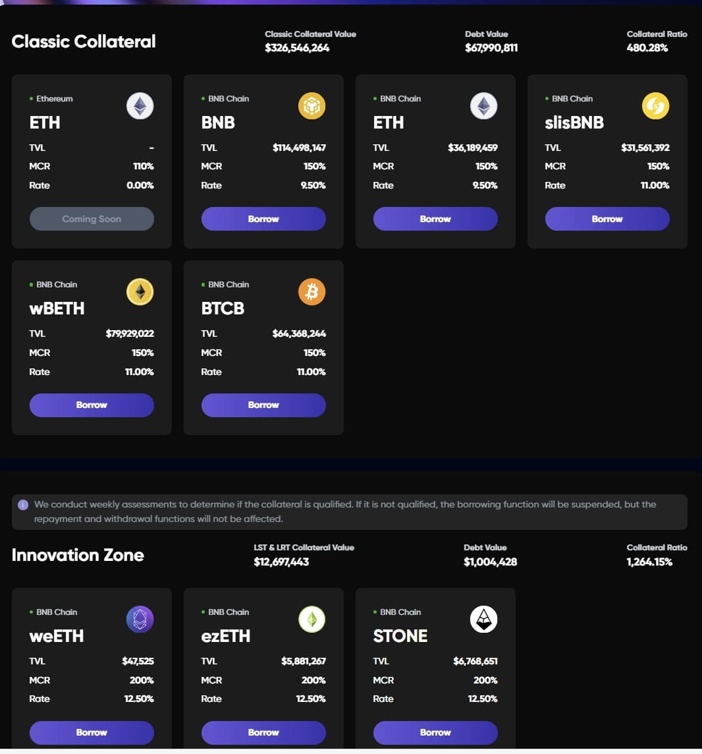
Task: Click the slisBNB token icon
Action: point(656,105)
